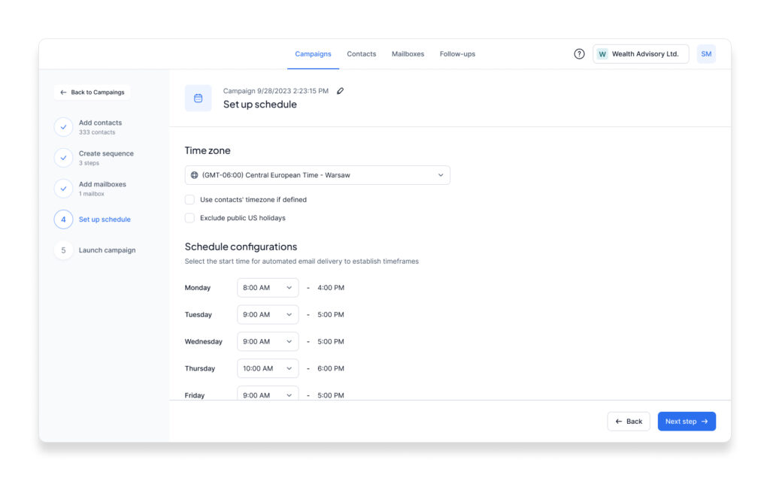Click the step 4 number circle
The height and width of the screenshot is (481, 770).
pos(63,219)
